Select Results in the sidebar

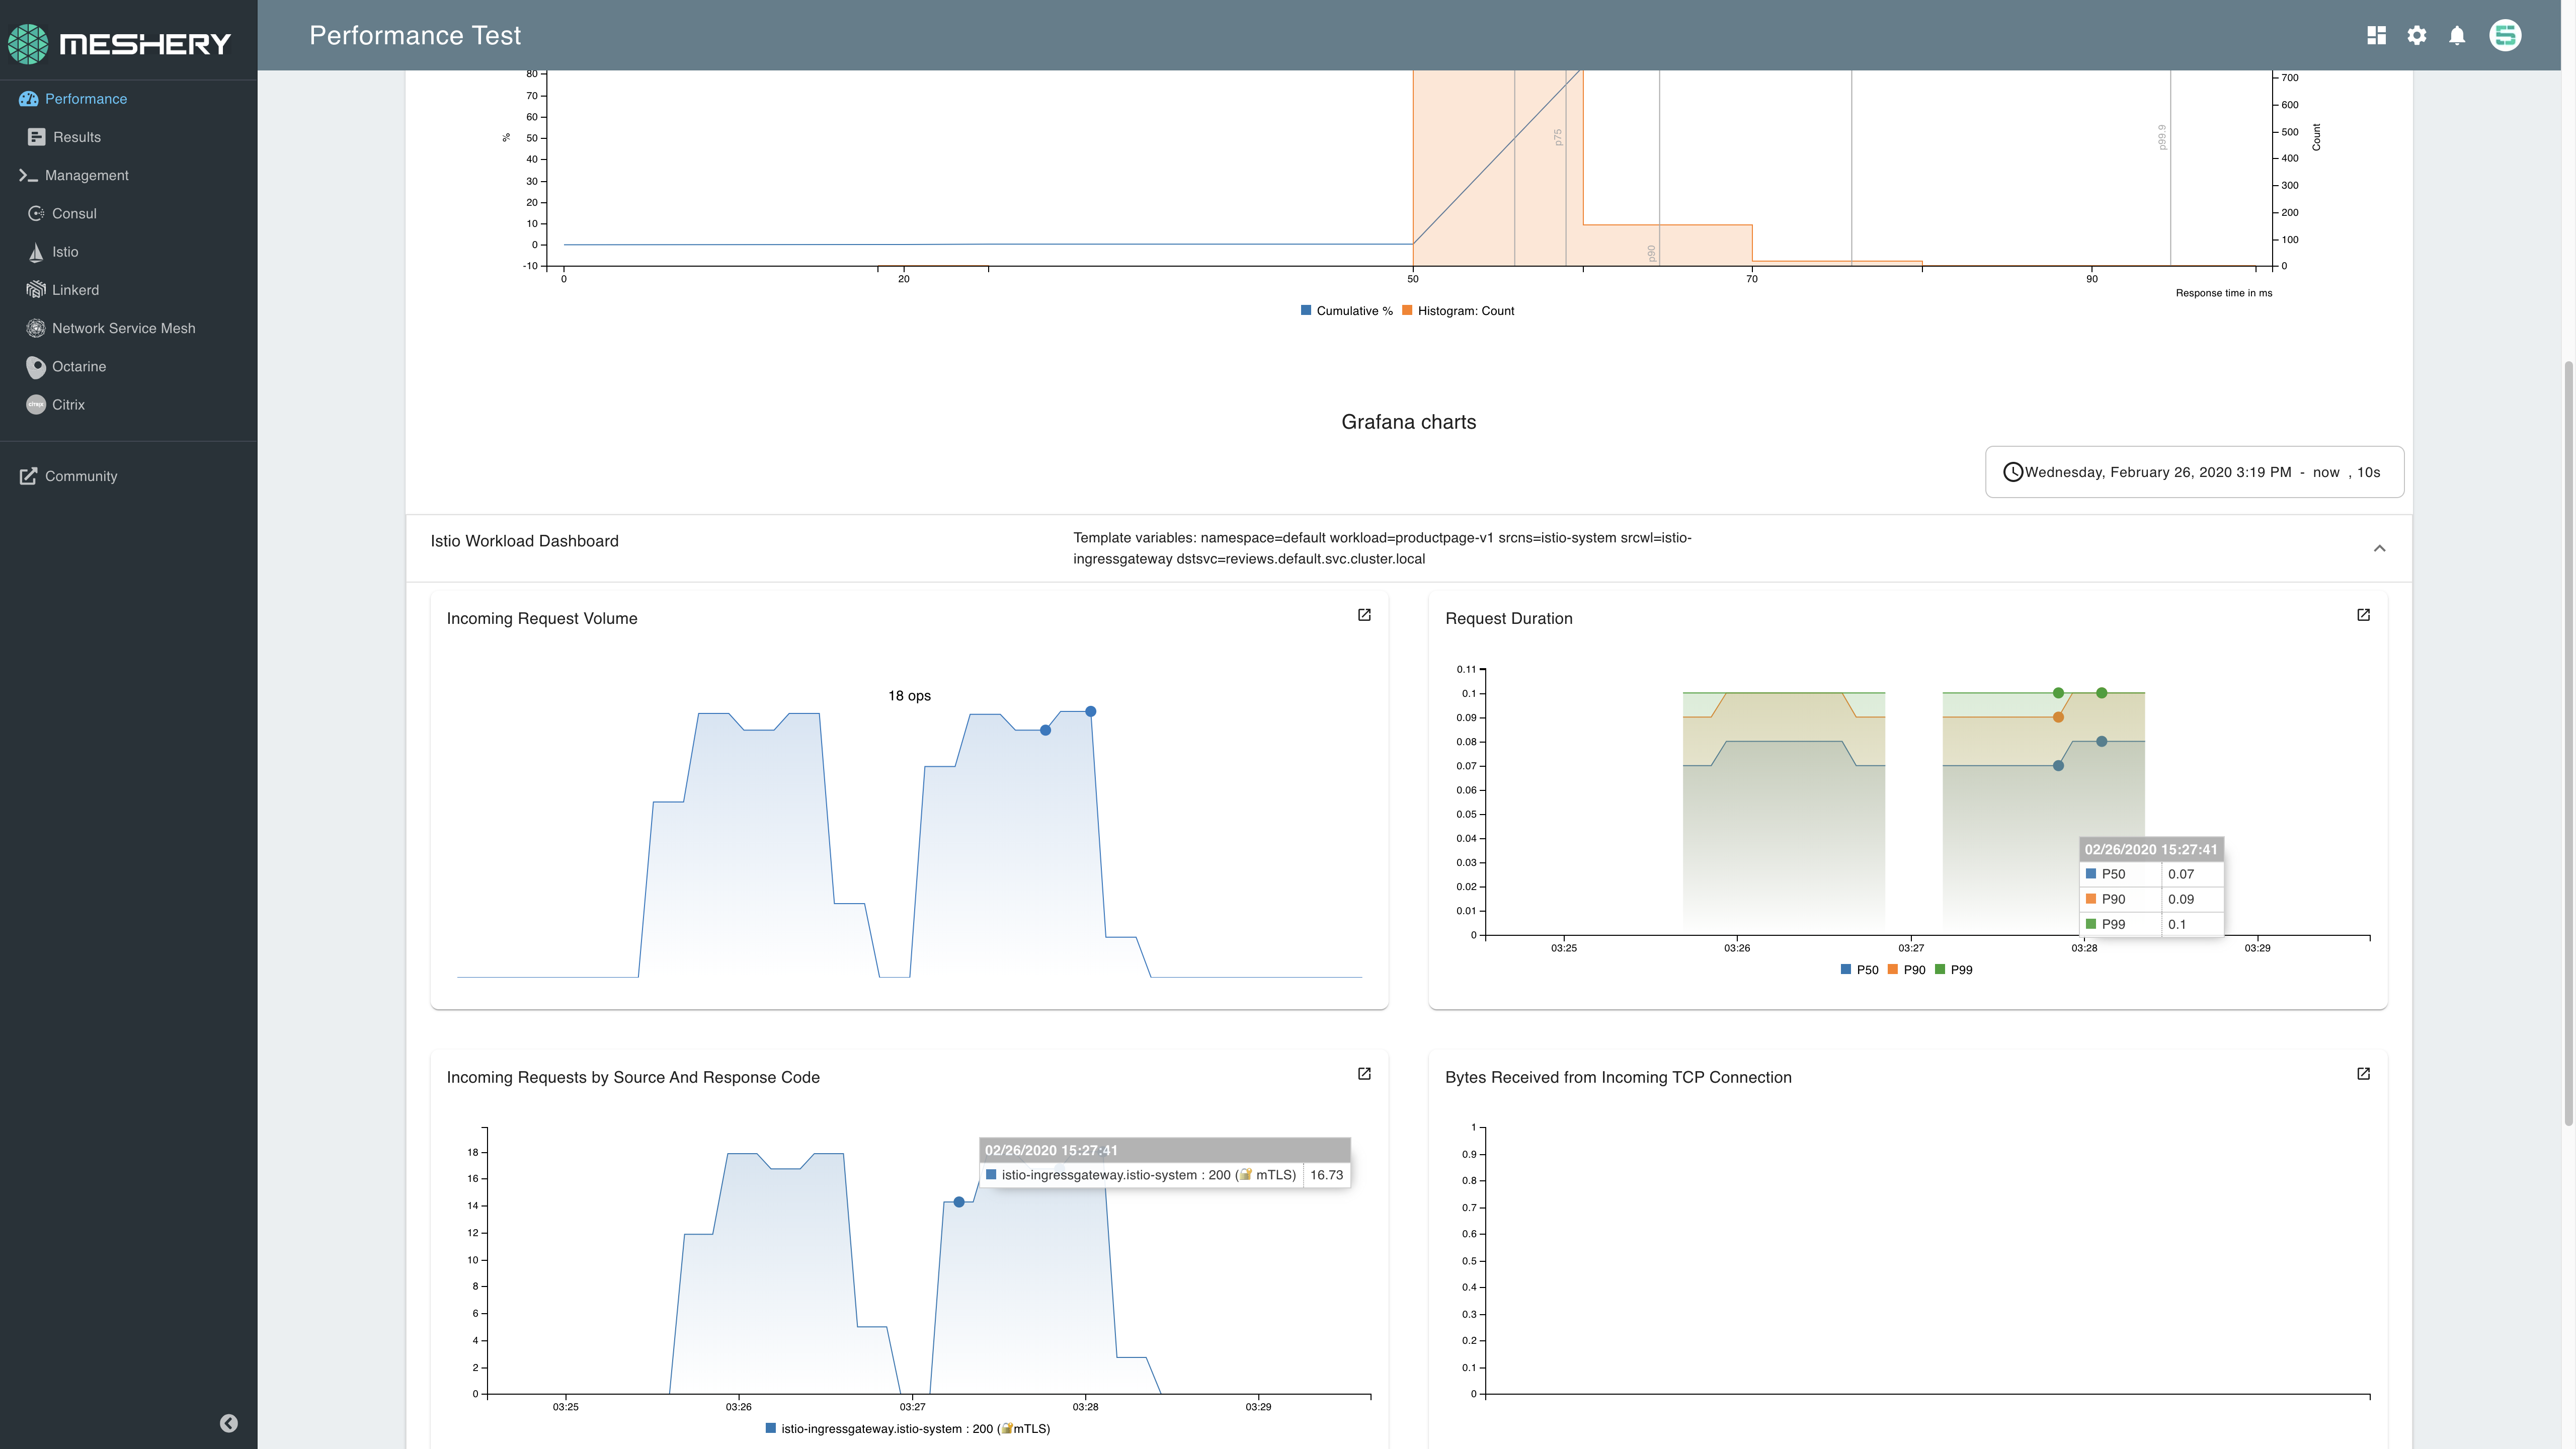click(76, 137)
